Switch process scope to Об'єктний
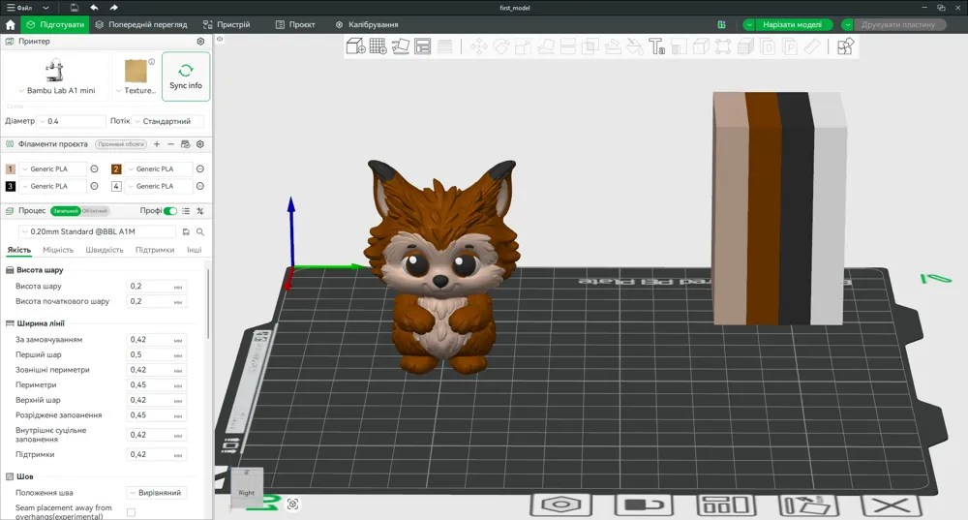 pos(95,210)
